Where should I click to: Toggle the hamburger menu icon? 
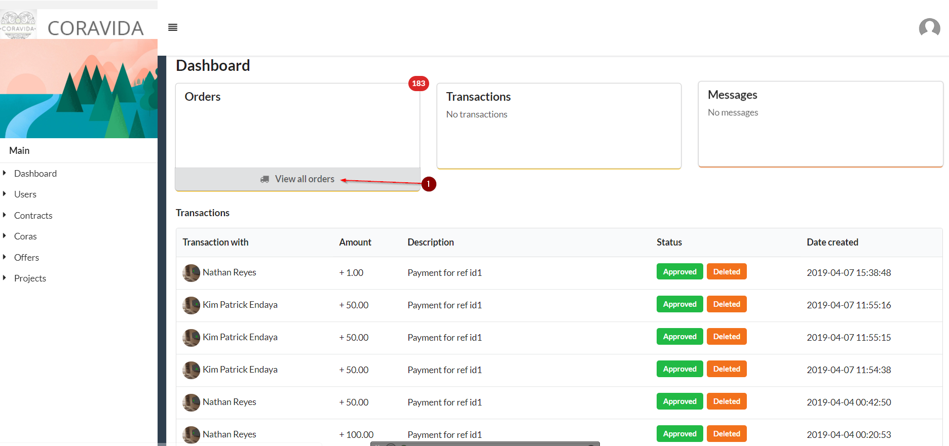point(173,27)
